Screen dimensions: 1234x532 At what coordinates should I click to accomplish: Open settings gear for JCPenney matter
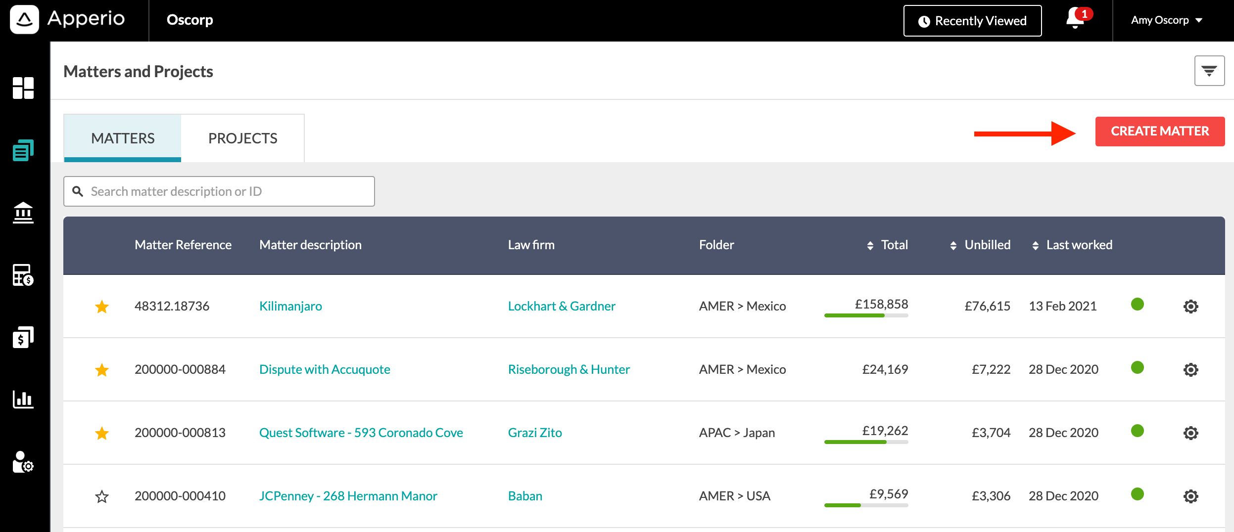click(x=1190, y=496)
